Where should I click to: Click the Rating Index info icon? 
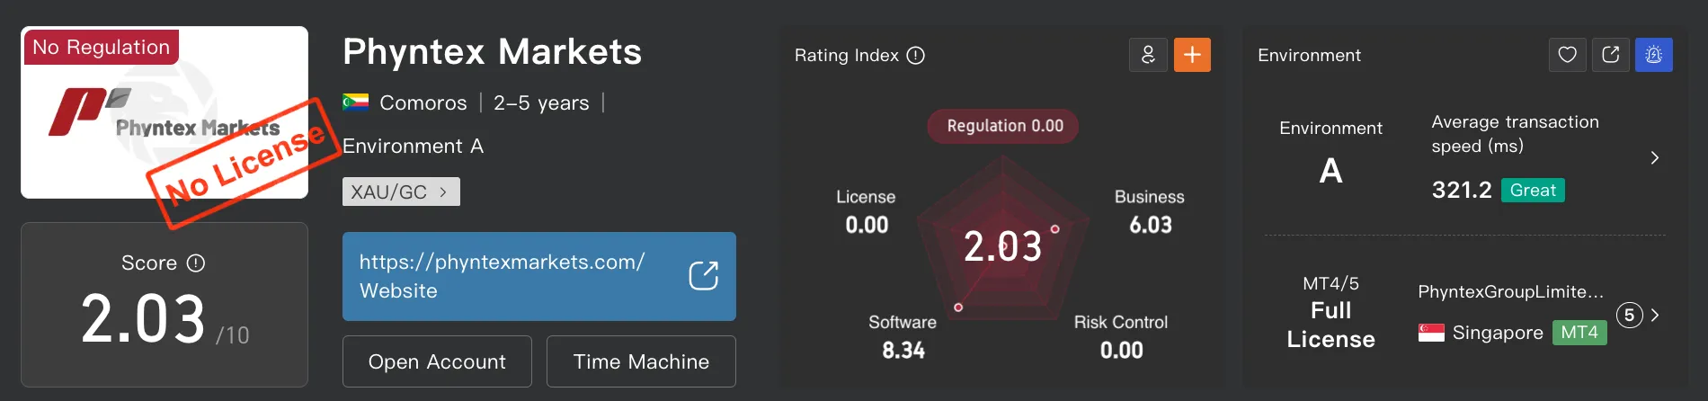(x=916, y=56)
